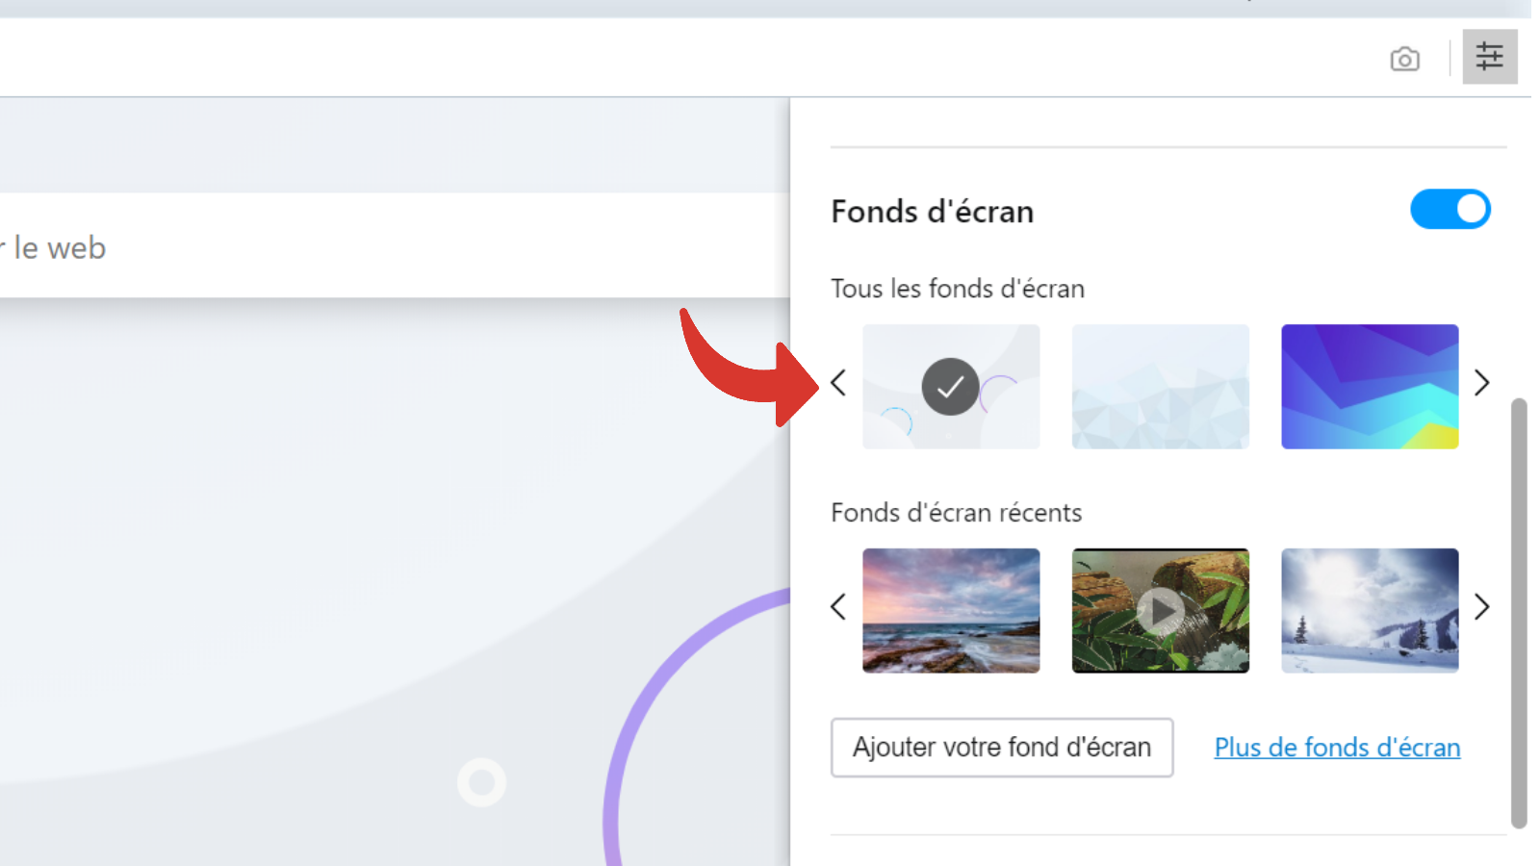The height and width of the screenshot is (866, 1540).
Task: Click the settings panel vertical scrollbar
Action: (x=1519, y=613)
